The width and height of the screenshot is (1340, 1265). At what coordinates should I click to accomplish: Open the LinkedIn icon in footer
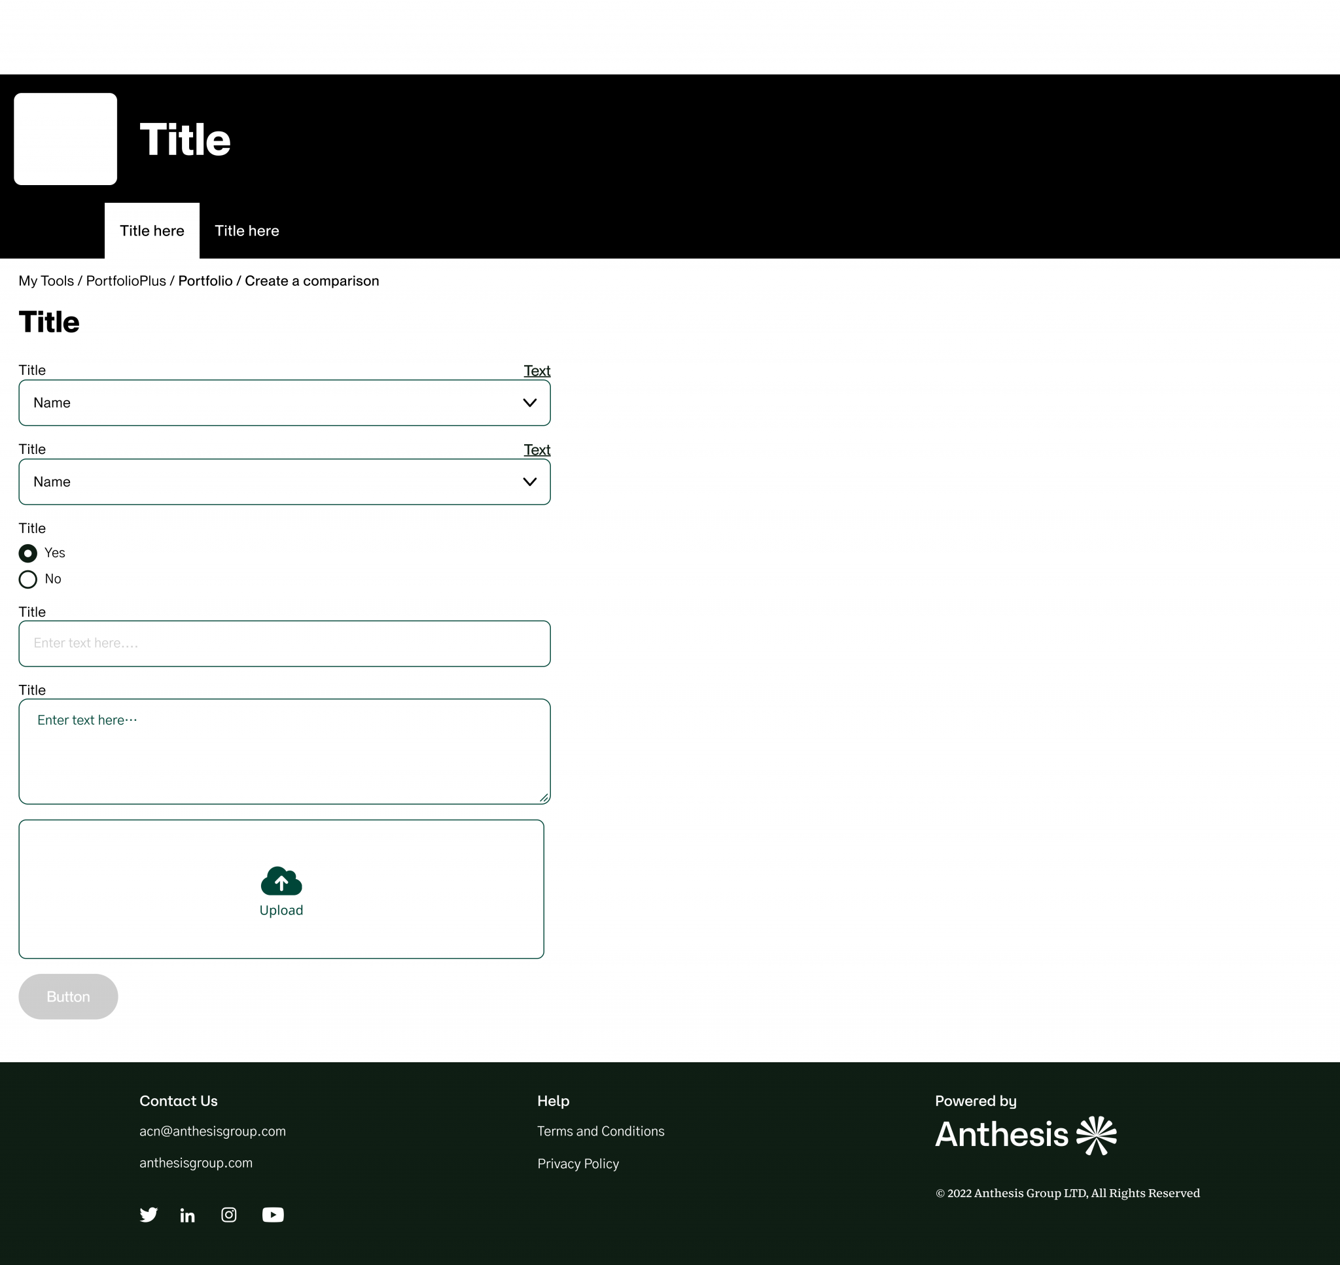click(188, 1215)
